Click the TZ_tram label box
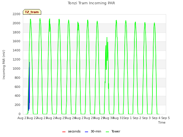Screen dimensions: 183x137 point(32,12)
